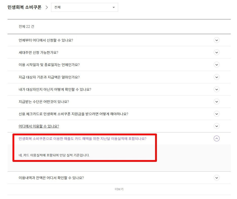Open question 지급 대상자 기준과 지급액은 얼마인가요?
237x199 pixels.
pos(49,77)
